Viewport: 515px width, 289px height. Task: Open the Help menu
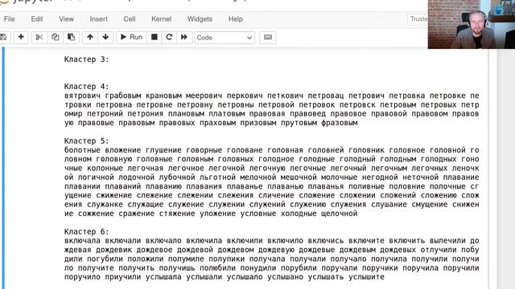click(236, 19)
